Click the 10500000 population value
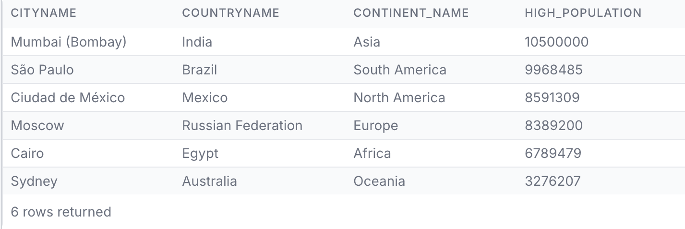 click(556, 42)
